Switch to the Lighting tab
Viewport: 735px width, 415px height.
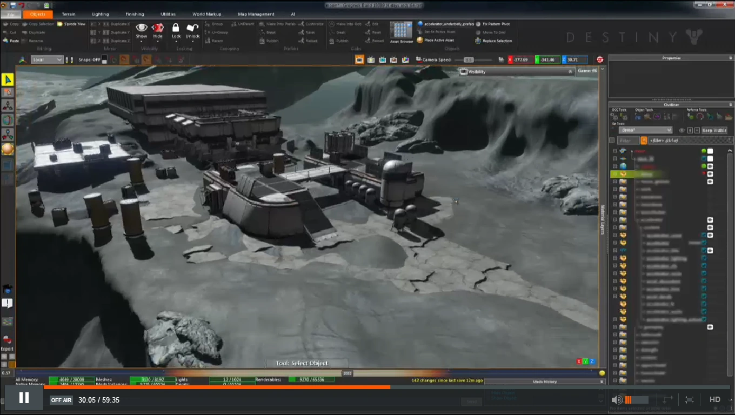[x=101, y=14]
